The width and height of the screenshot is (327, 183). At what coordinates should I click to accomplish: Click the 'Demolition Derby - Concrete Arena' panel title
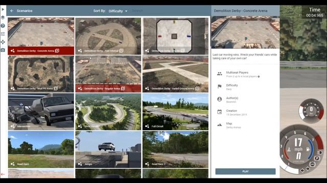241,11
